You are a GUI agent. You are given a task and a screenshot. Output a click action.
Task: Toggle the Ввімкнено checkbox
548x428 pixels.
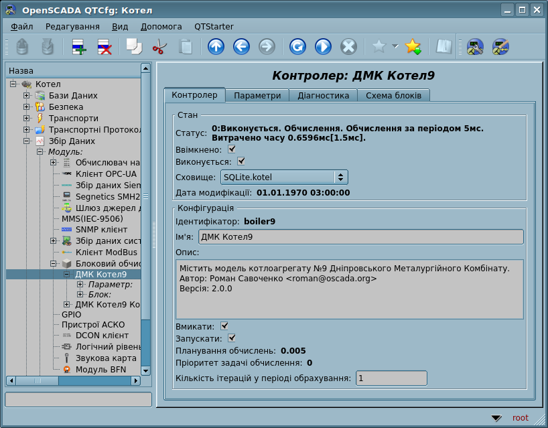[232, 149]
